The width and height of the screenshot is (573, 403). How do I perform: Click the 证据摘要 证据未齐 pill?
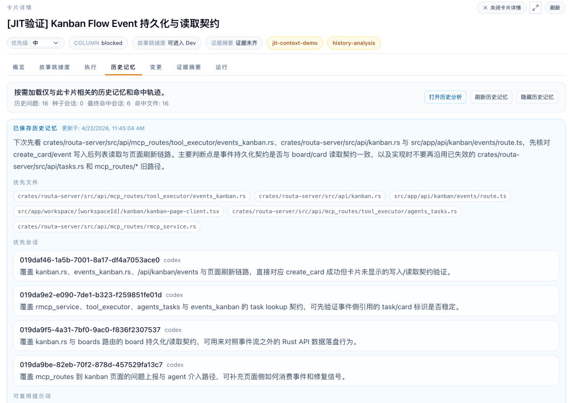tap(234, 43)
